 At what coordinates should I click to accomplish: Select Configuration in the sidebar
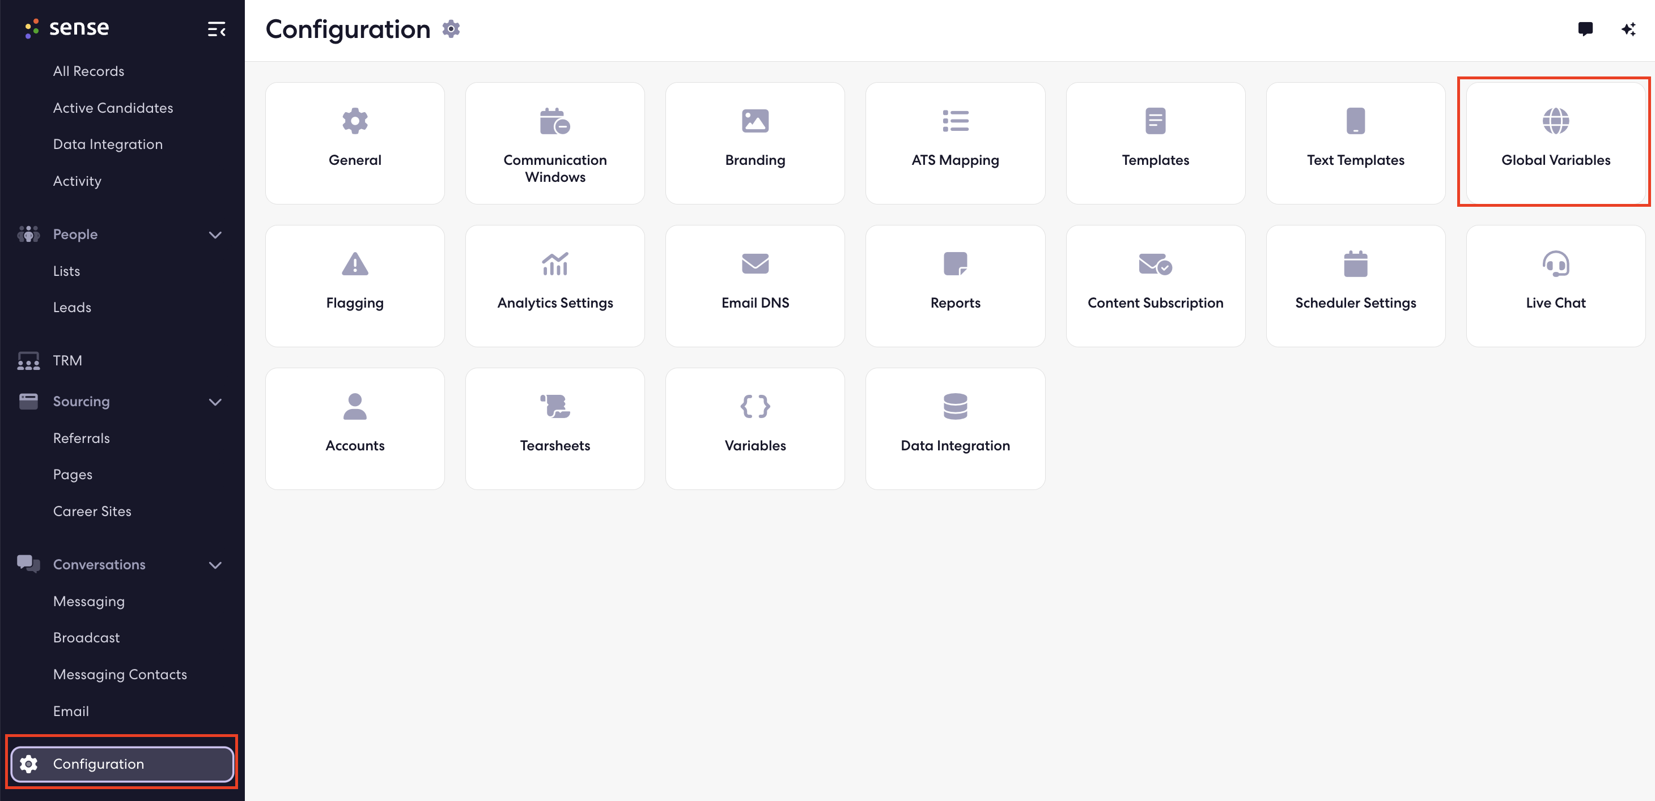[x=122, y=764]
